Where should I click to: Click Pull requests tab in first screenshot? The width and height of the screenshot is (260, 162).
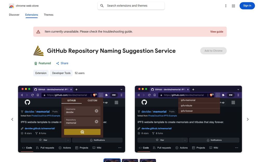coord(45,148)
